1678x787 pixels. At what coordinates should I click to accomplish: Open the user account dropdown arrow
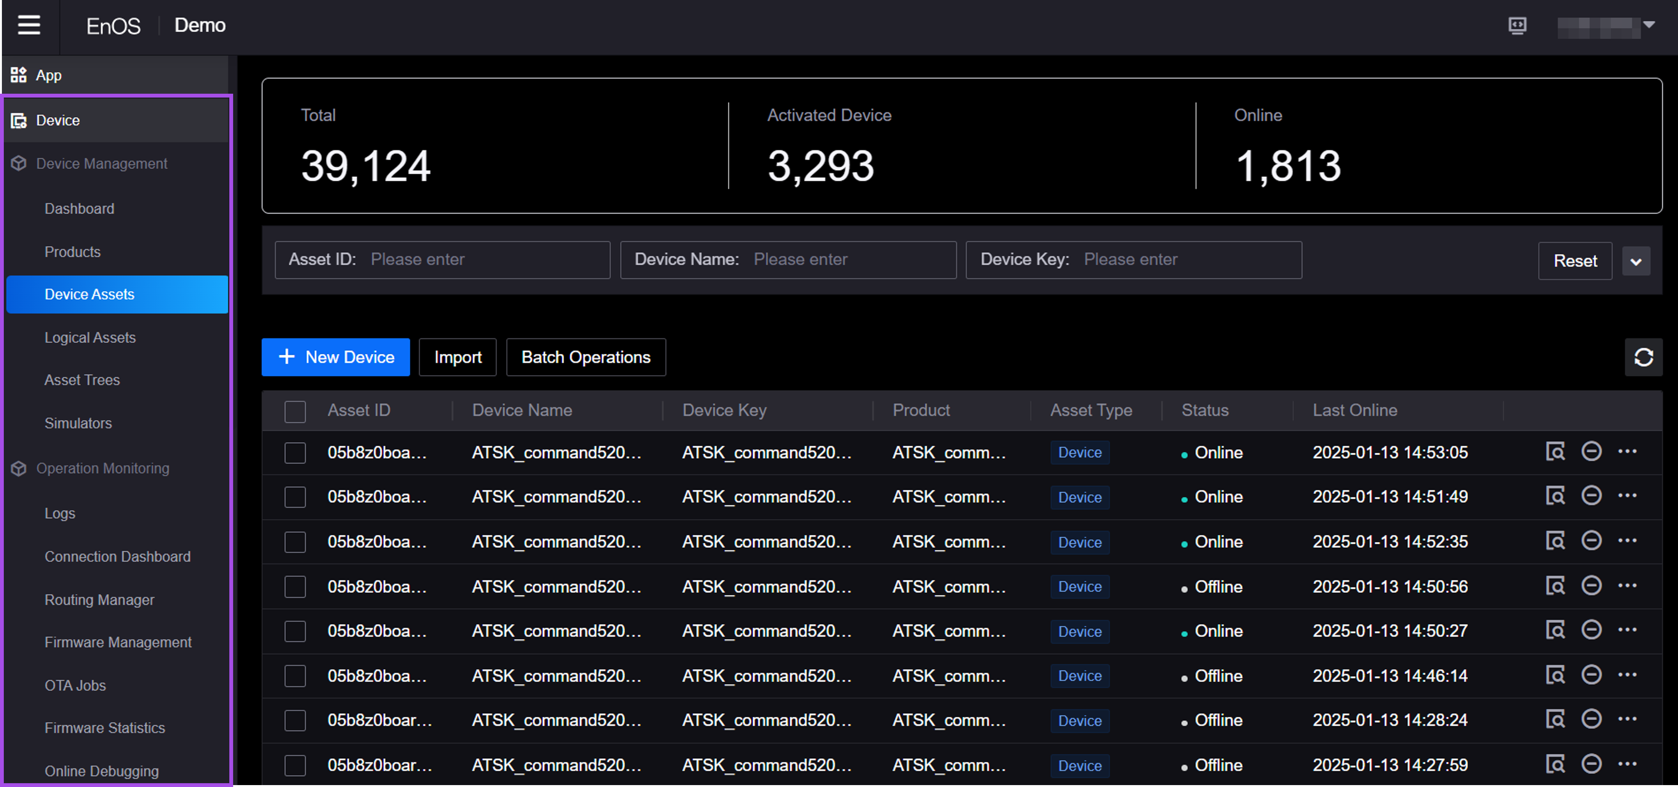[1649, 25]
